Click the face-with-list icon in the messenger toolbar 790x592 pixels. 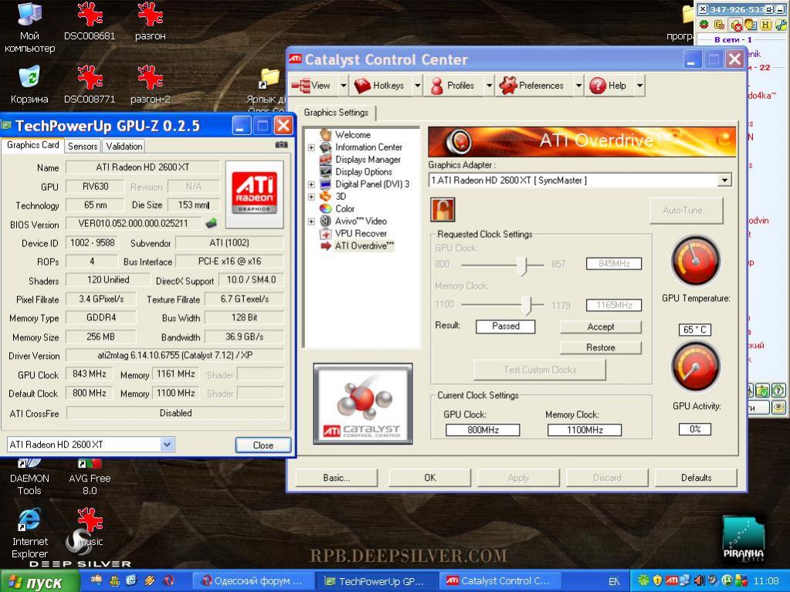tap(750, 24)
